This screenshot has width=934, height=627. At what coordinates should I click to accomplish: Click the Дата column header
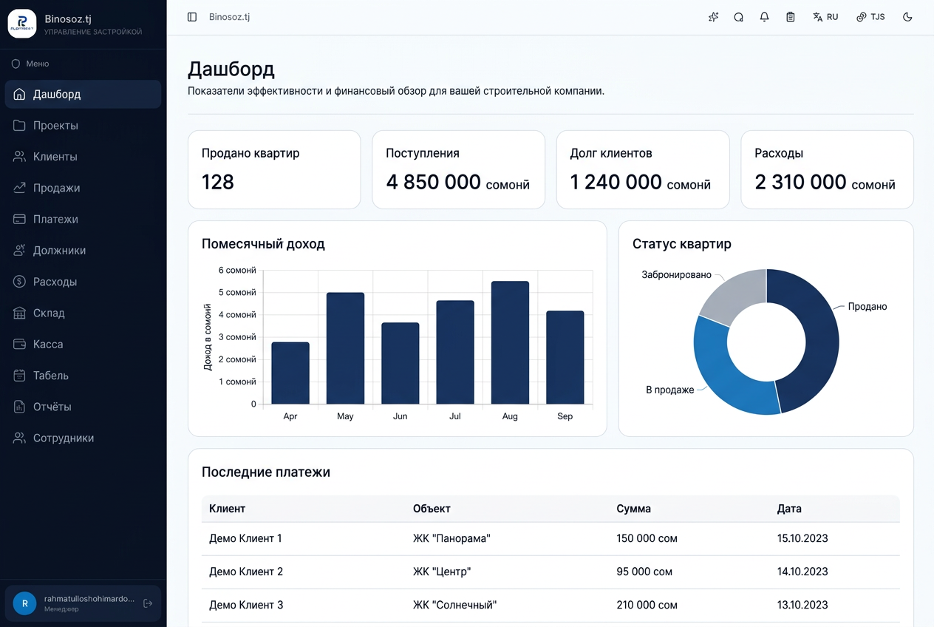pyautogui.click(x=789, y=509)
